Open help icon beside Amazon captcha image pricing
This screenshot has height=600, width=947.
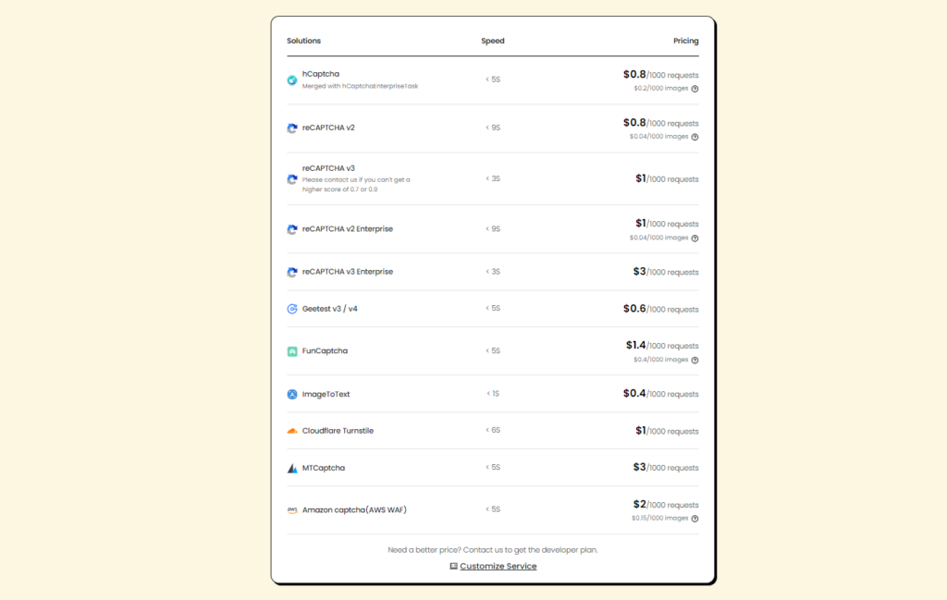tap(695, 519)
